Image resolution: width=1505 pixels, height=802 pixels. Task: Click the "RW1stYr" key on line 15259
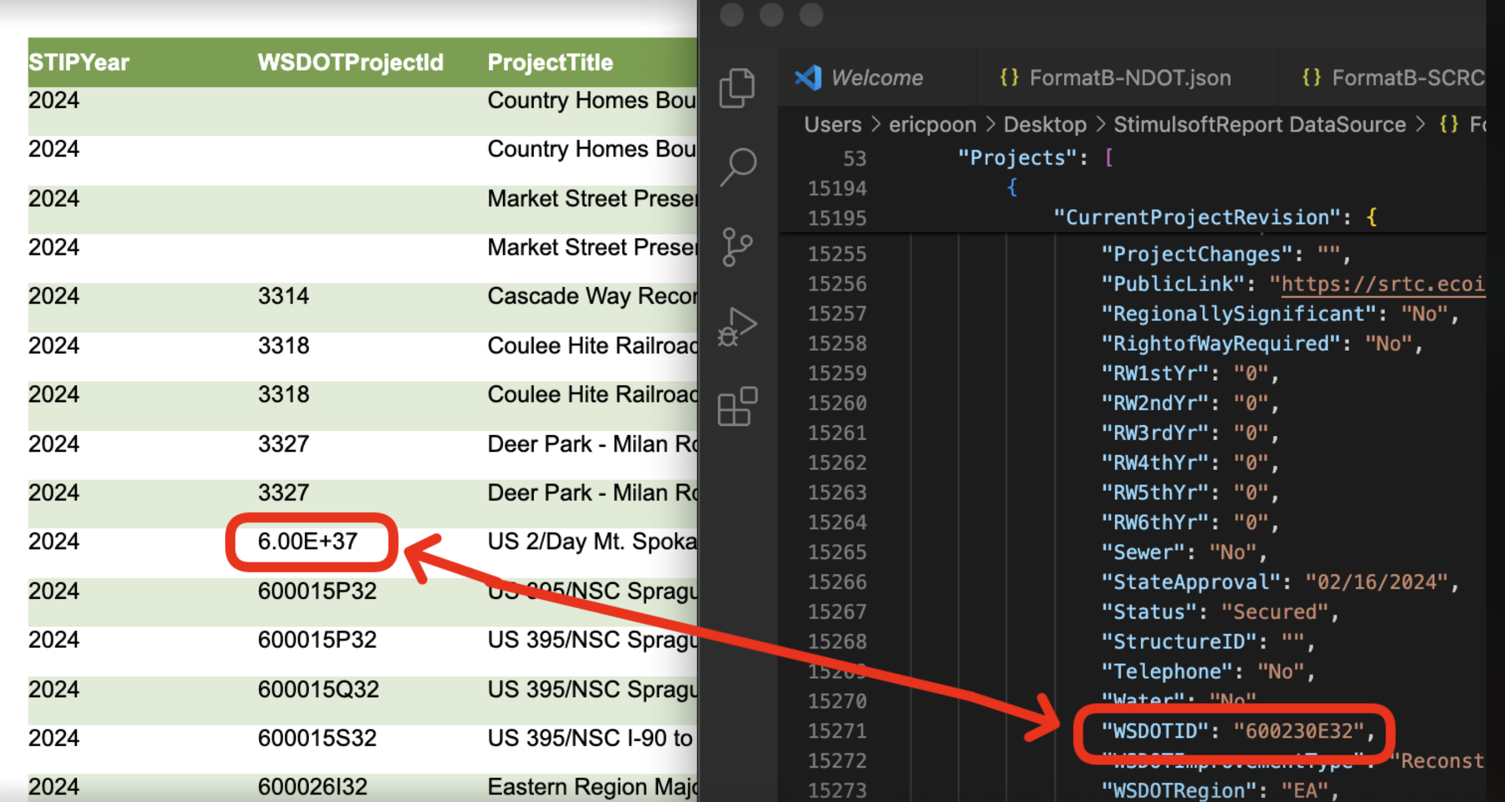click(x=1154, y=373)
